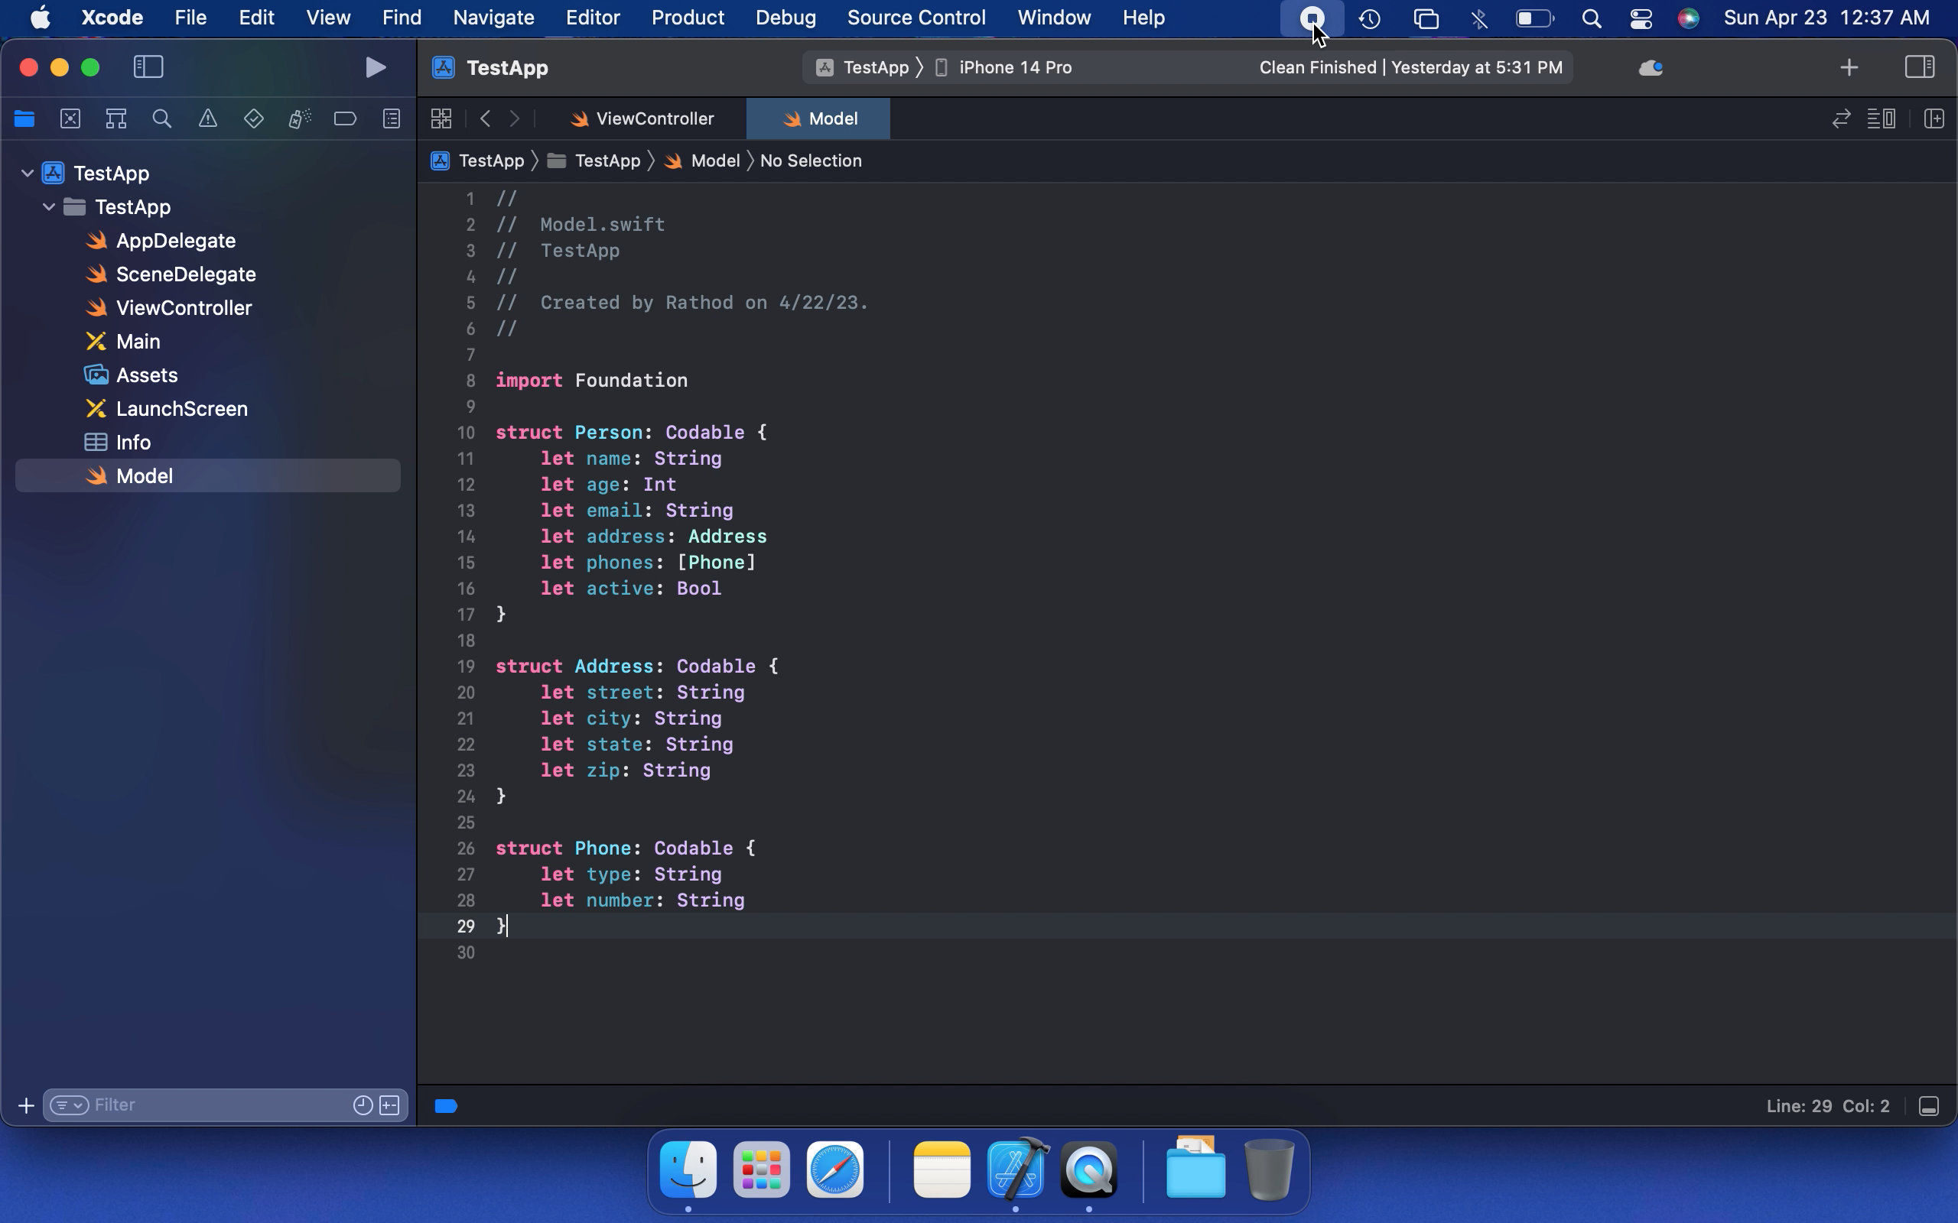Toggle the right inspector panel
Viewport: 1958px width, 1223px height.
(1919, 67)
